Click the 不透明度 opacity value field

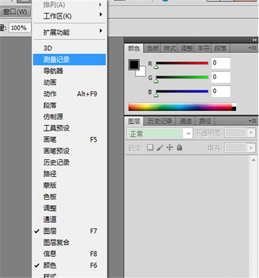coord(235,132)
